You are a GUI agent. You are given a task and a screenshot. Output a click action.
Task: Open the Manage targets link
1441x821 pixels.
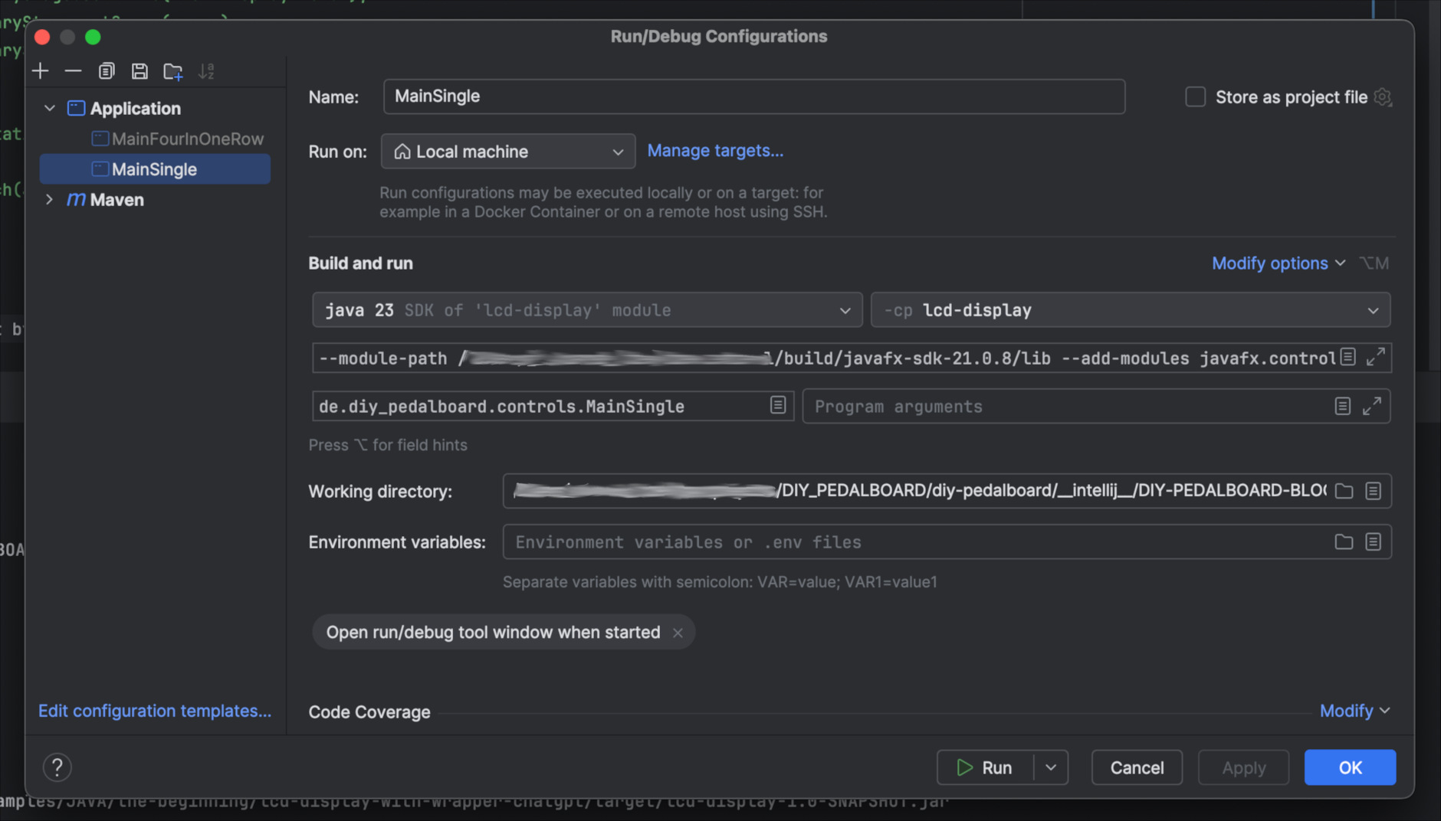tap(714, 150)
